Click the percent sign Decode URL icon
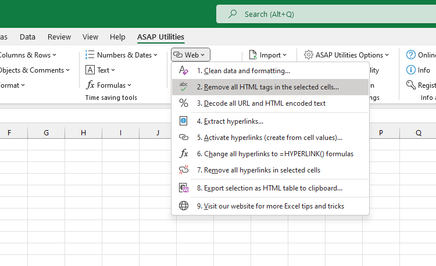The width and height of the screenshot is (436, 266). coord(184,103)
